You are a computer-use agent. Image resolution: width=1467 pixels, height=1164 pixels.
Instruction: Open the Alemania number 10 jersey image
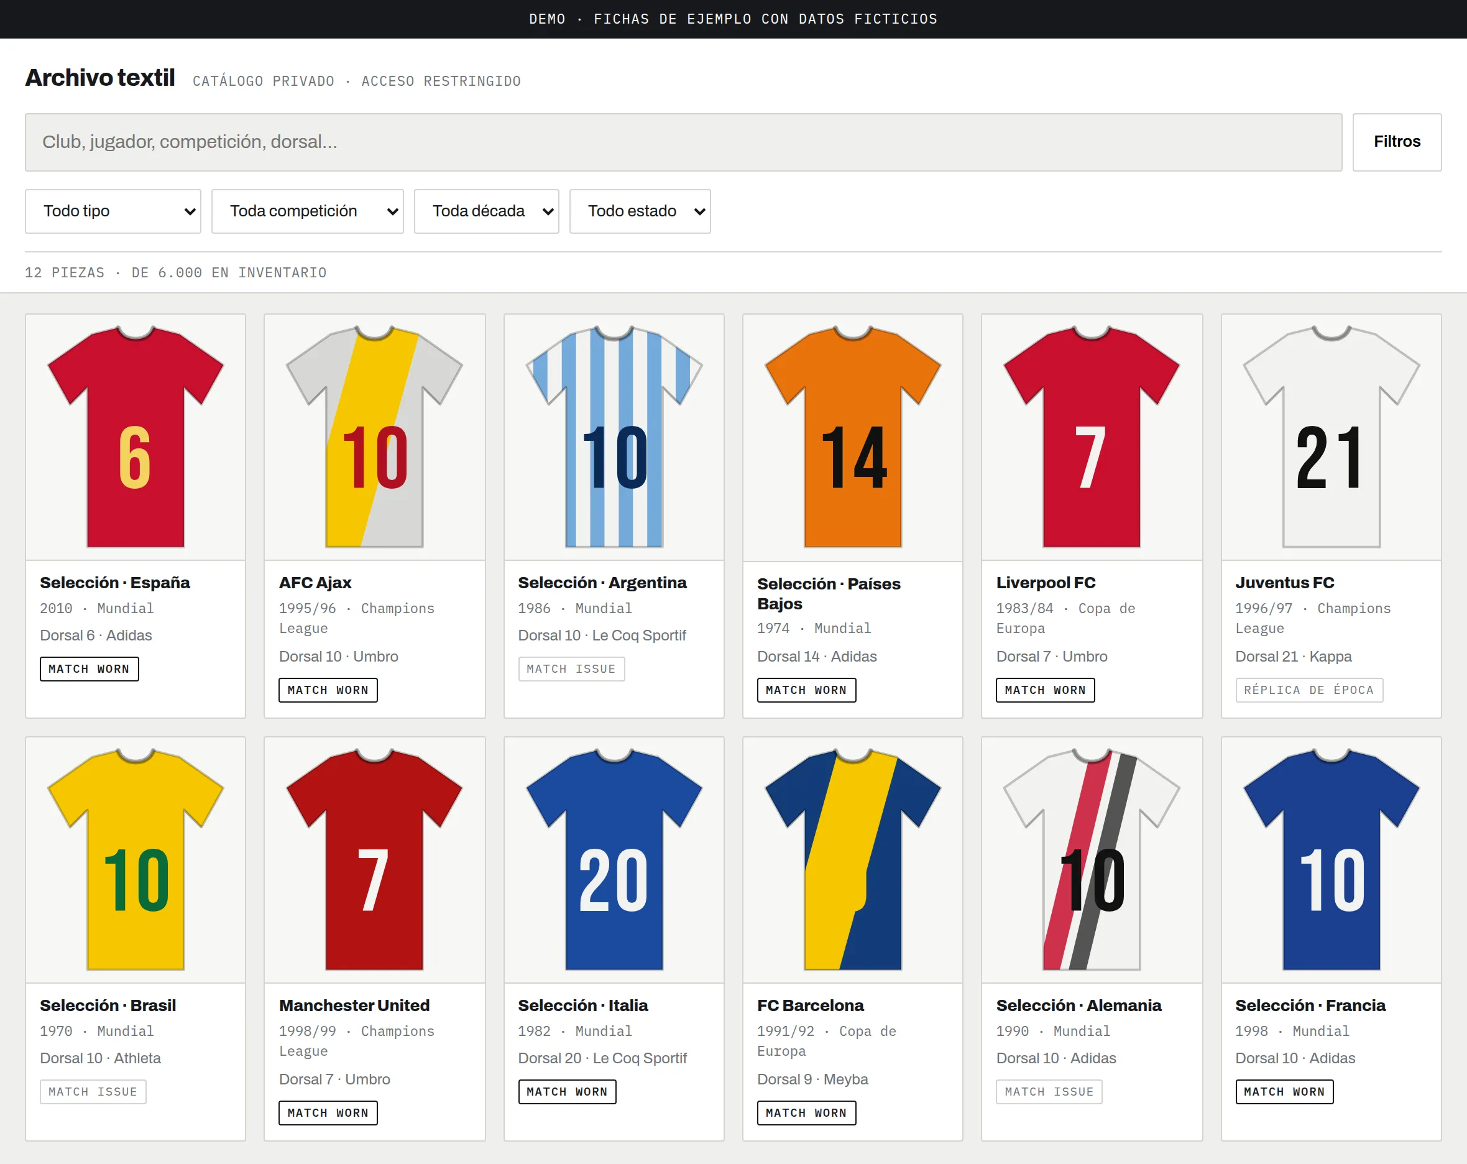(1092, 860)
